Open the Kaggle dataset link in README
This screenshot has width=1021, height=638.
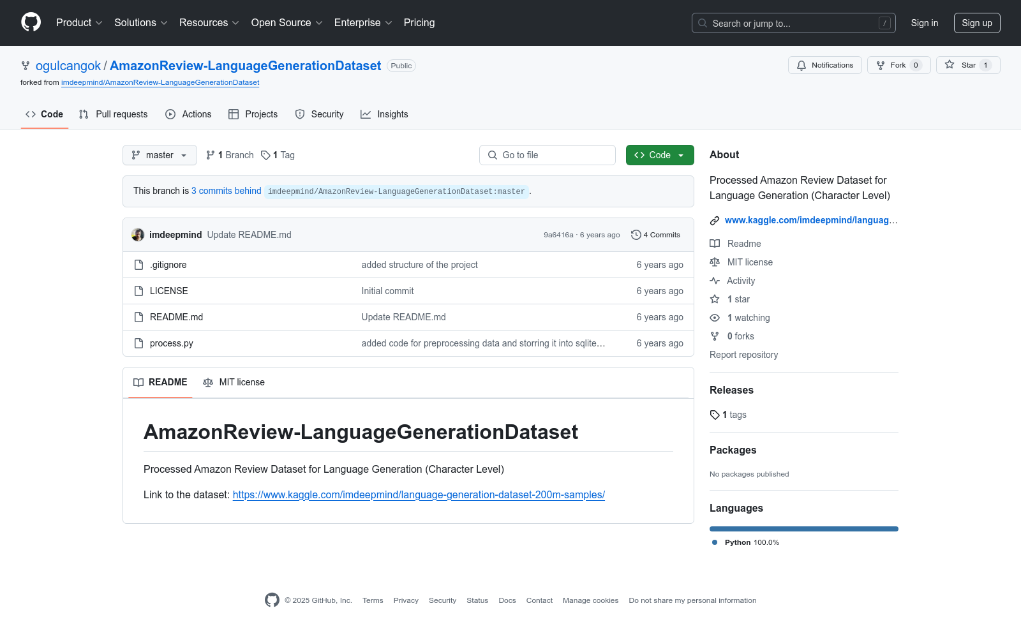click(x=419, y=494)
